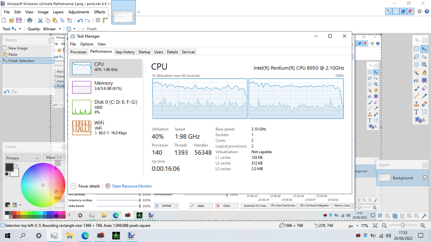Choose the Magic Wand in paint.net's Tools panel
The height and width of the screenshot is (242, 431).
(417, 73)
